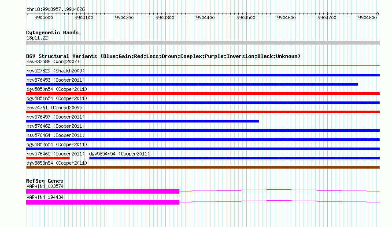This screenshot has height=227, width=392.
Task: Select the Cytogenetic Bands track title
Action: (52, 32)
